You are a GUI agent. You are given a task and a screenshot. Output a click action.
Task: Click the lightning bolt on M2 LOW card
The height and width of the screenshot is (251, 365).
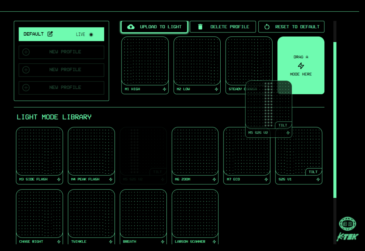pyautogui.click(x=216, y=89)
